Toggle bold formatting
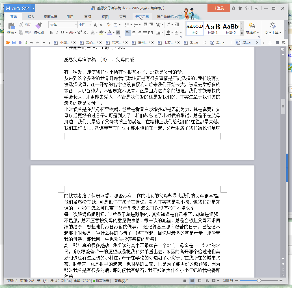Screen dimensions: 292x288 (x=51, y=32)
